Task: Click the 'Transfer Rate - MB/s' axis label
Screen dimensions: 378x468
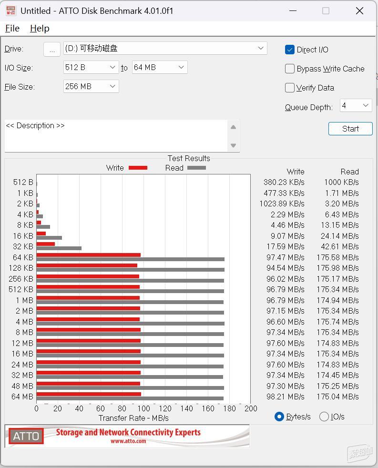Action: [133, 418]
